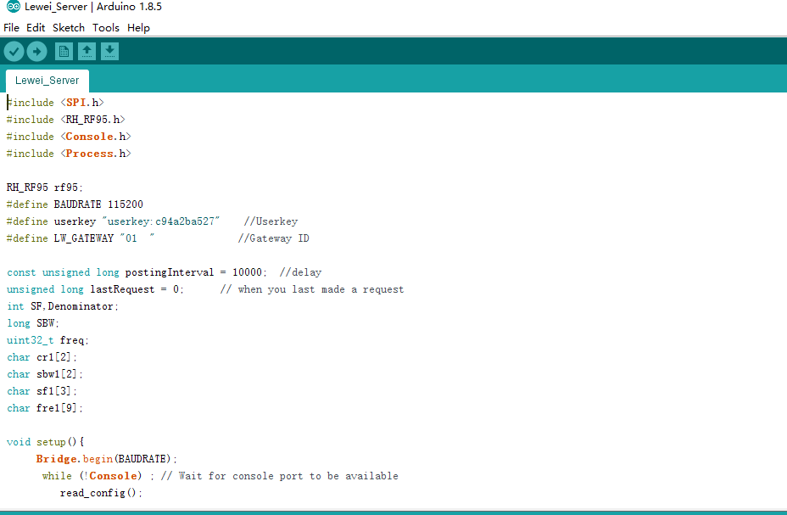Viewport: 787px width, 515px height.
Task: Click the //Userkey comment
Action: (271, 221)
